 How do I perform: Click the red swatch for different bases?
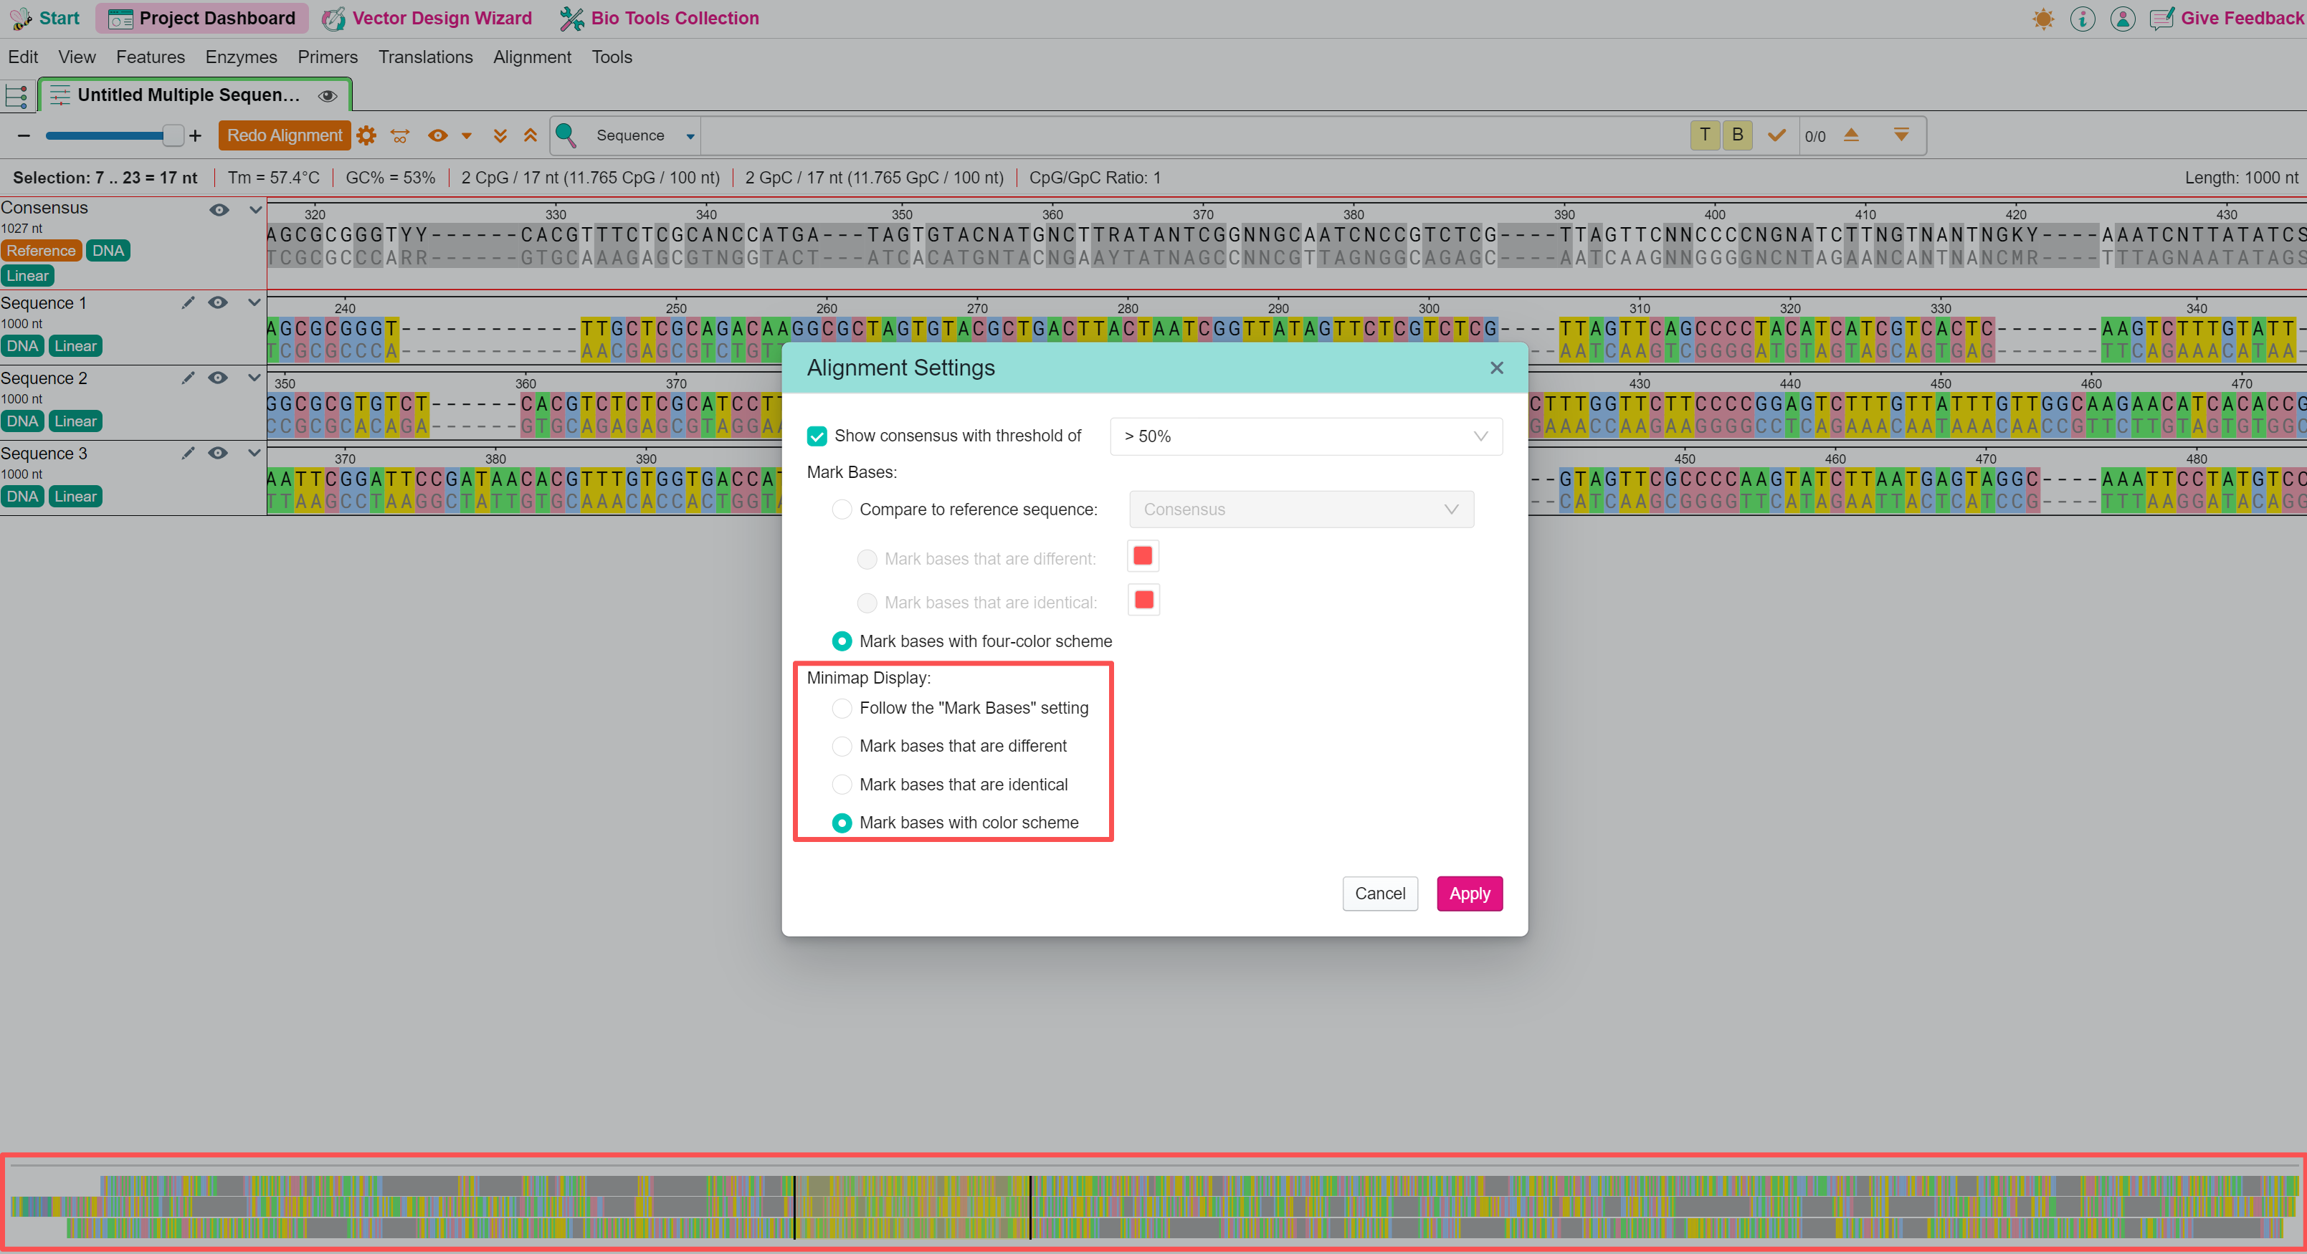point(1143,556)
